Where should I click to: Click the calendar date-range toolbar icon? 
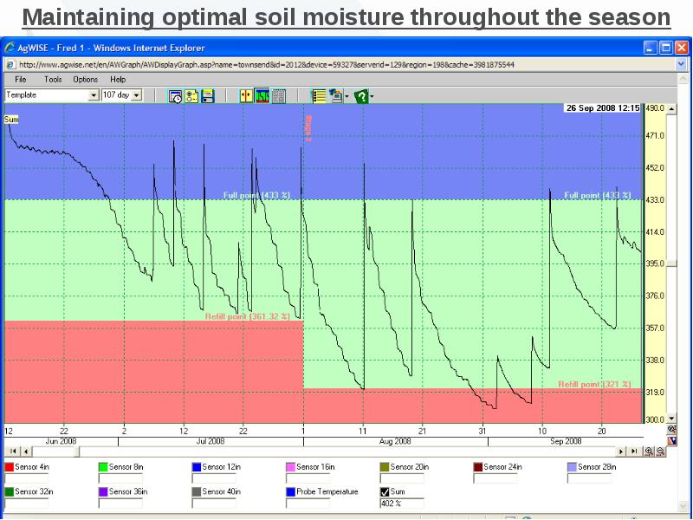coord(175,96)
